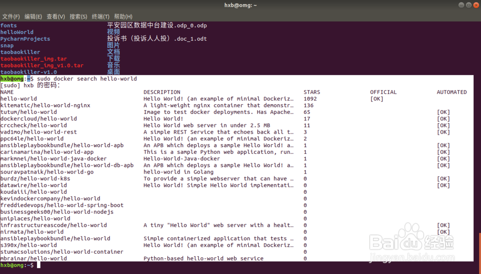This screenshot has width=481, height=274.
Task: Open the 终端(T) menu
Action: pos(101,16)
